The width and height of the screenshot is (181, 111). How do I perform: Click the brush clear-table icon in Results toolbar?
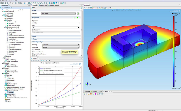pyautogui.click(x=89, y=94)
